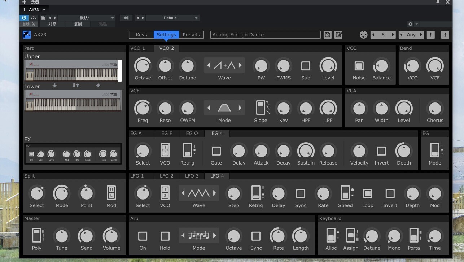Flip the VCF Slope switch
Screen dimensions: 464x262
click(x=260, y=108)
